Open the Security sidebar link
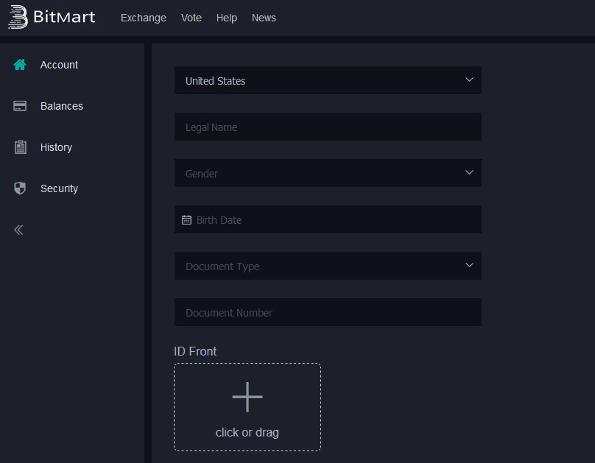 point(59,188)
